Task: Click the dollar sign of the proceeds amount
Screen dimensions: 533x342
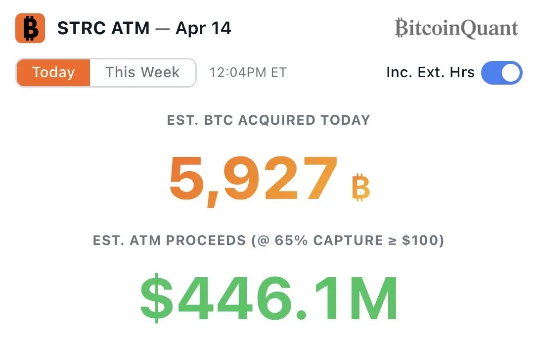Action: click(x=157, y=298)
